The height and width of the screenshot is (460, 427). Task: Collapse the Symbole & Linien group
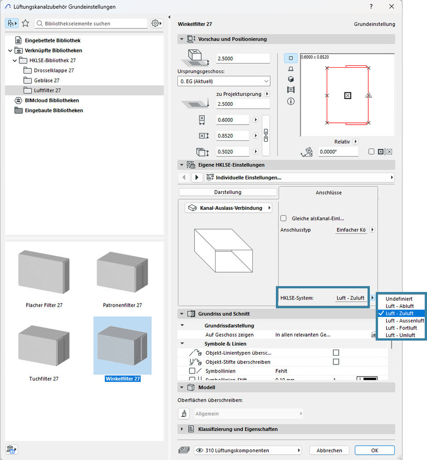tap(182, 344)
